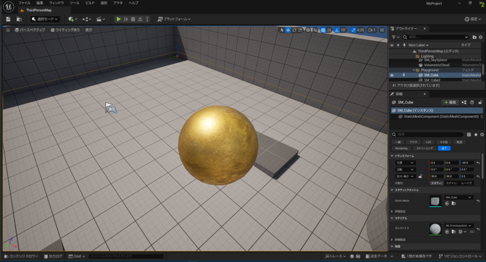Viewport: 486px width, 262px height.
Task: Open the add actor quick menu icon
Action: pyautogui.click(x=73, y=19)
